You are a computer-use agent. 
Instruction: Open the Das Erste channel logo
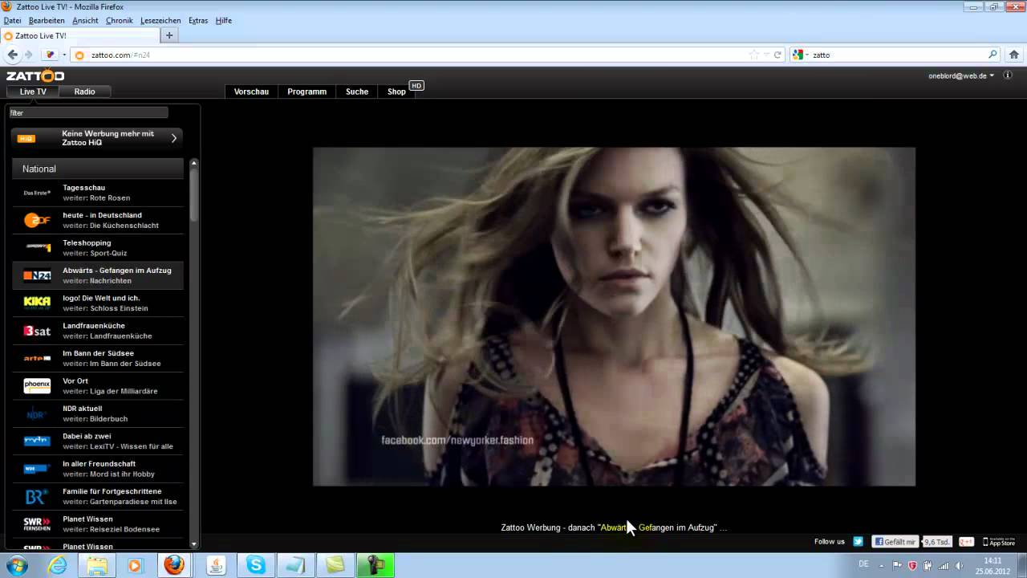click(37, 193)
